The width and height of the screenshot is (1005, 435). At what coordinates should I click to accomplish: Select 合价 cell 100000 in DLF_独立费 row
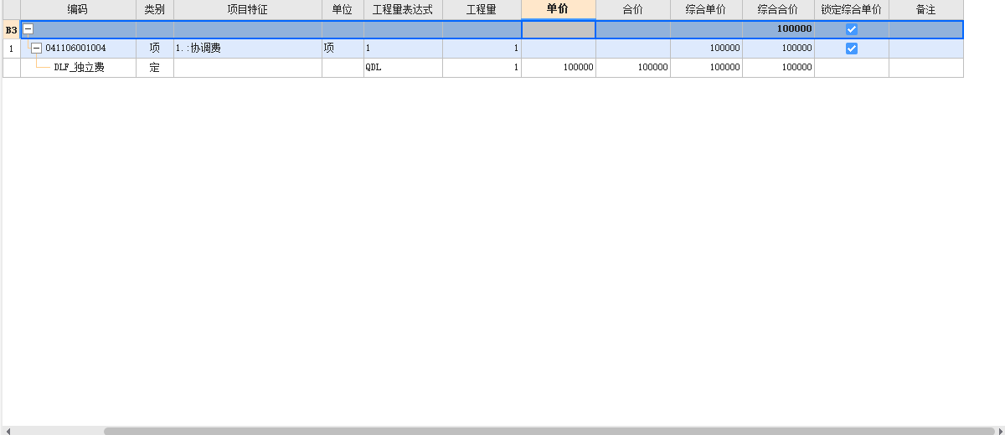point(633,68)
